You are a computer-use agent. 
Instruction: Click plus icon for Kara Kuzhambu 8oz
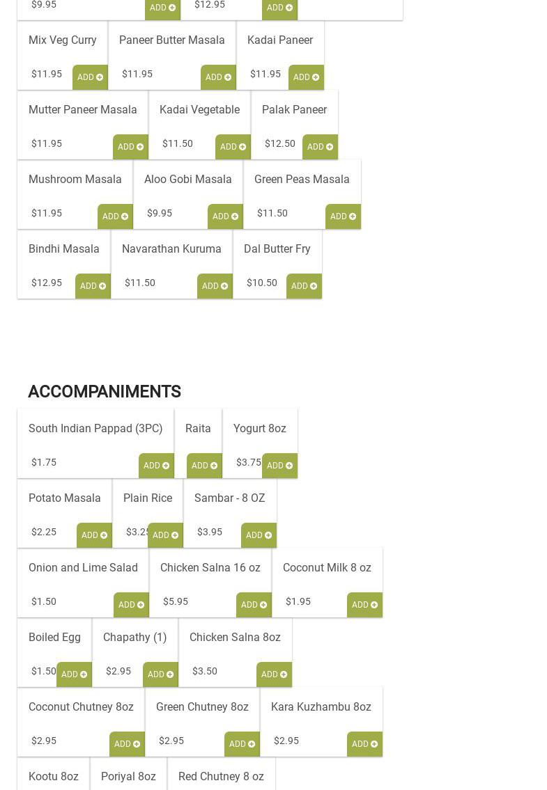click(374, 744)
